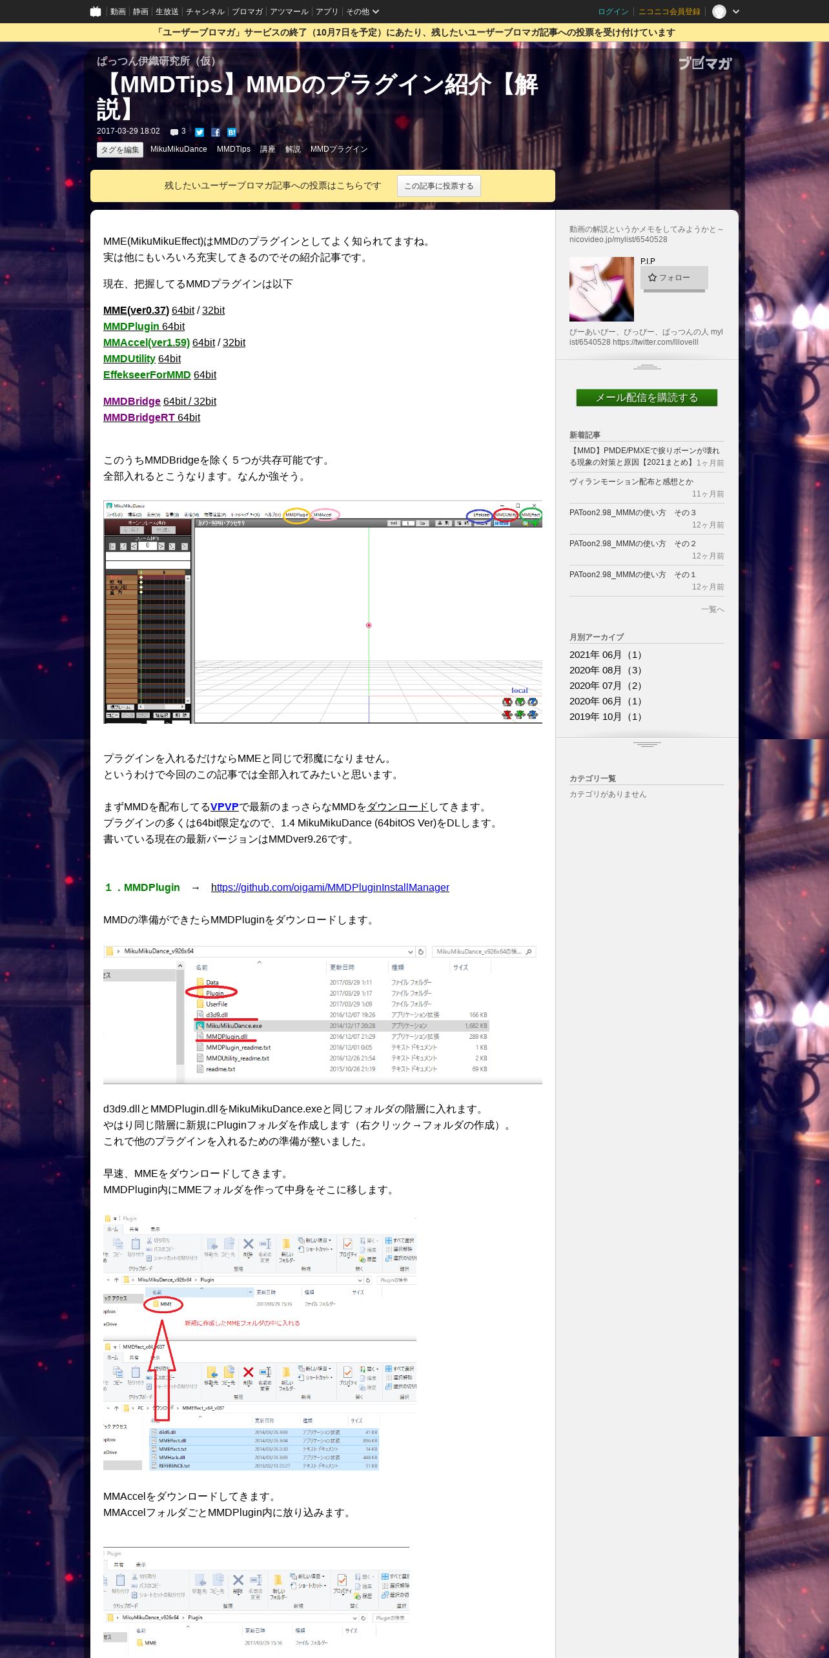Go to 生放送 in top navigation
This screenshot has width=829, height=1658.
click(x=167, y=12)
